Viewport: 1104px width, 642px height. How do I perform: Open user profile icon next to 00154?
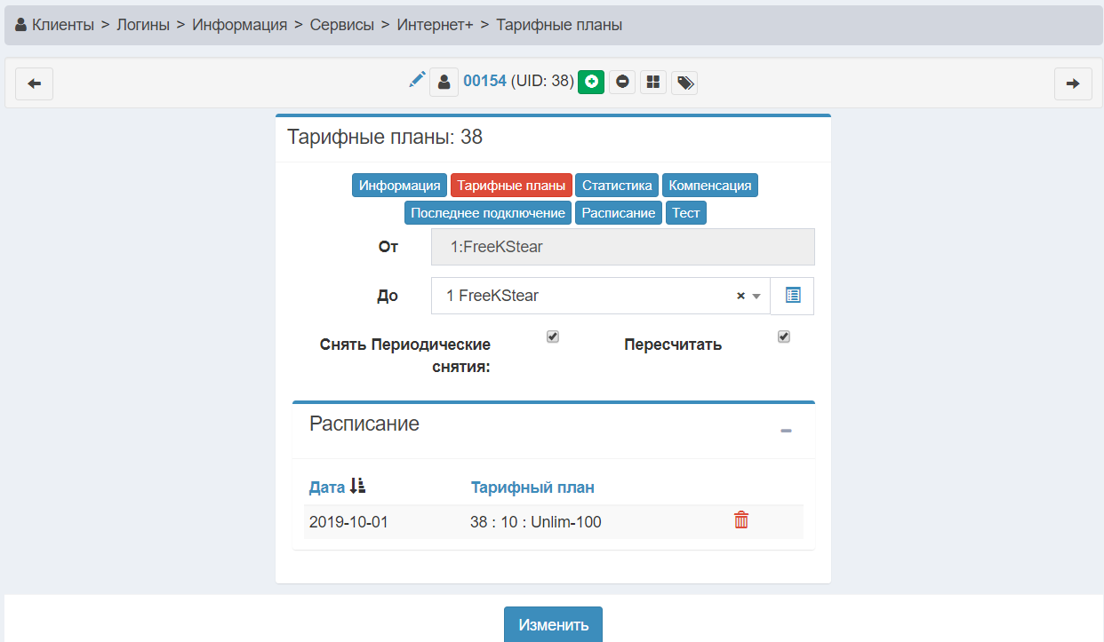pyautogui.click(x=444, y=82)
